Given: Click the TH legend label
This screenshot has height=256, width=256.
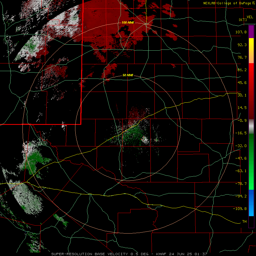Looking at the screenshot, I should pos(244,221).
